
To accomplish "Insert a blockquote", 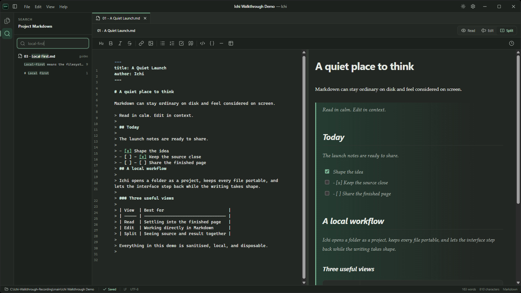I will coord(191,43).
